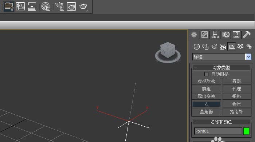
Task: Click the 卷尺 button
Action: 236,104
